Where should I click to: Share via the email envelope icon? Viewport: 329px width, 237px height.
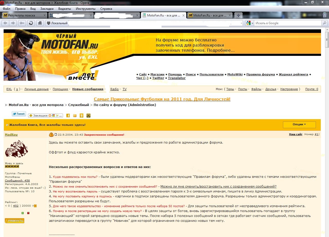click(75, 116)
